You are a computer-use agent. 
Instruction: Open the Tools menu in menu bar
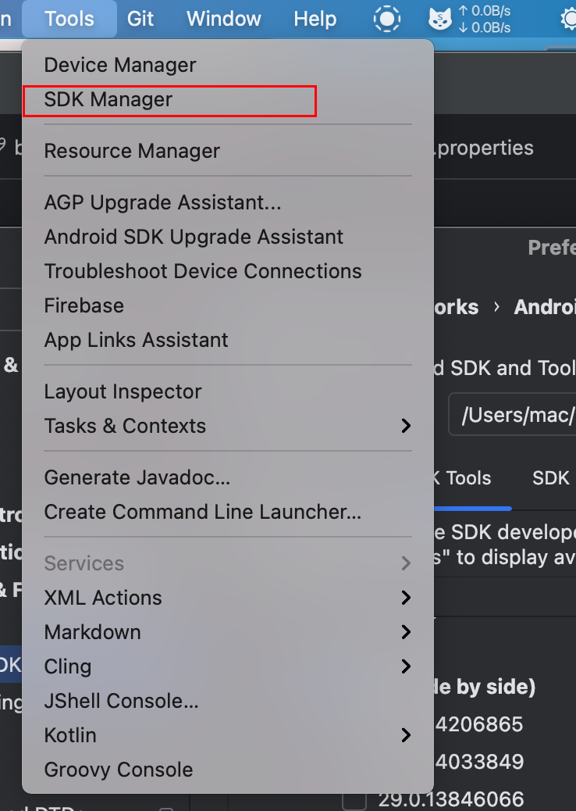pyautogui.click(x=69, y=19)
